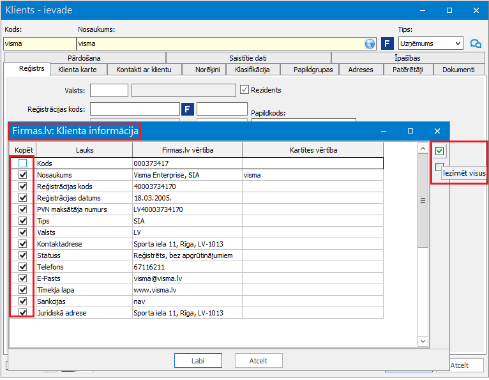Uncheck copy for Reģistrācijas kods row
The width and height of the screenshot is (489, 380).
[x=23, y=186]
